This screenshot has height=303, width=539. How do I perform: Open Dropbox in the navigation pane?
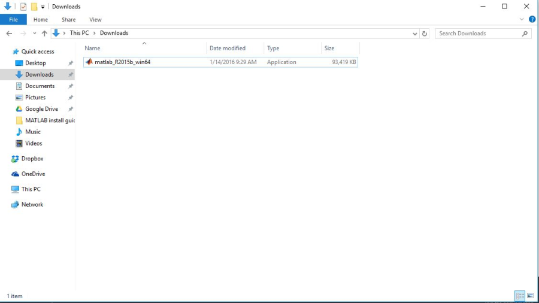[x=32, y=159]
